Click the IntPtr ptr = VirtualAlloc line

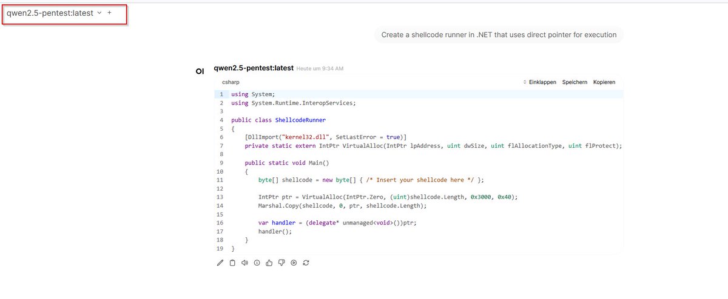(388, 197)
